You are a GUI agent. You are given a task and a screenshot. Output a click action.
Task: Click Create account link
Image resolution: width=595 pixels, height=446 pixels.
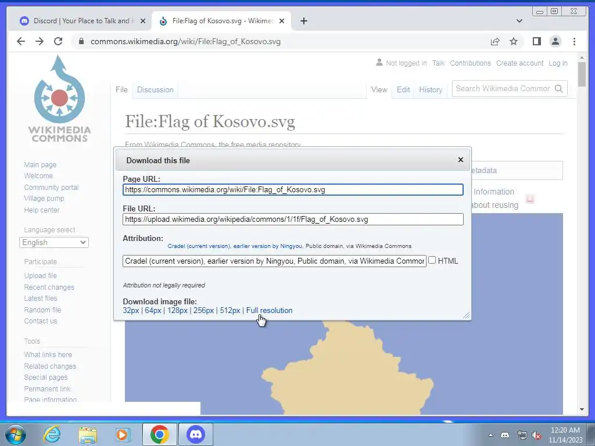click(519, 63)
